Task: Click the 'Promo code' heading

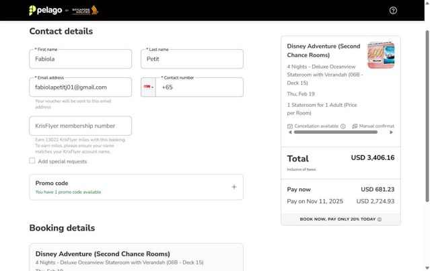Action: 52,183
